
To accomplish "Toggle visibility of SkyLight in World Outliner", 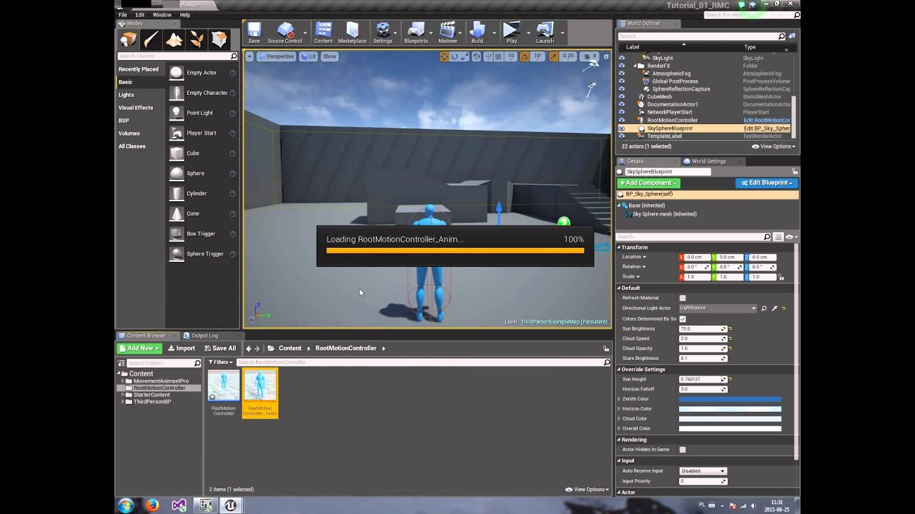I will click(621, 58).
